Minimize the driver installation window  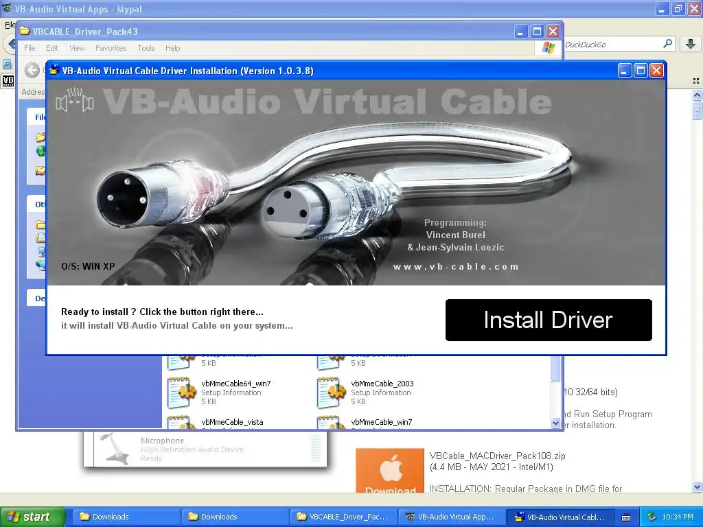[x=625, y=71]
